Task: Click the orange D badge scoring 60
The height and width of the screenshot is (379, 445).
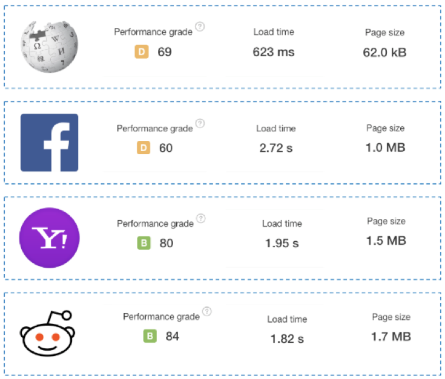Action: (x=143, y=148)
